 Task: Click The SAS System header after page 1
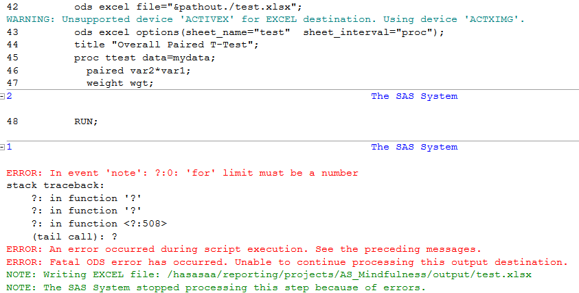[x=414, y=148]
